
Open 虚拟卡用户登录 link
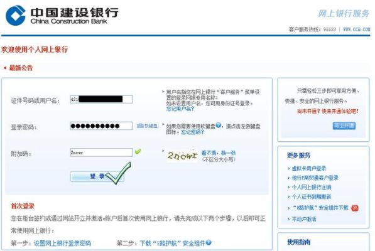[309, 168]
